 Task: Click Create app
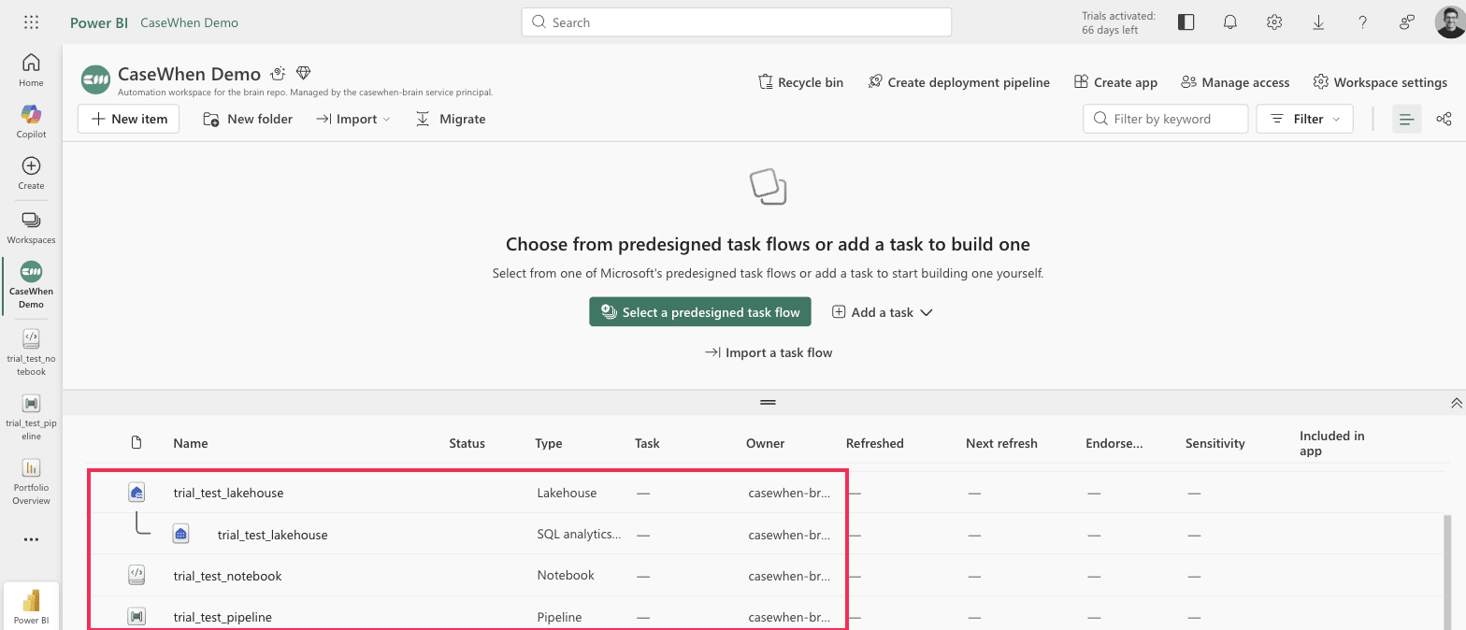point(1115,82)
